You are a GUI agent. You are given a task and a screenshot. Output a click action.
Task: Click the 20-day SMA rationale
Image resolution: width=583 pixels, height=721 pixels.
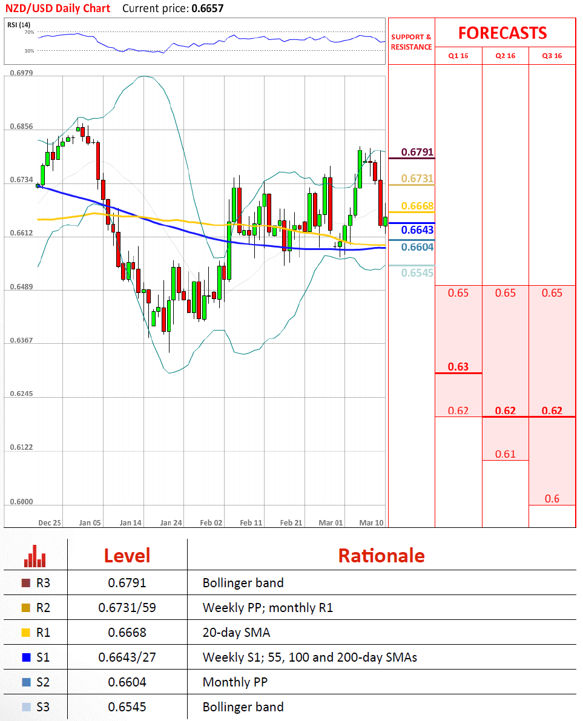(236, 633)
